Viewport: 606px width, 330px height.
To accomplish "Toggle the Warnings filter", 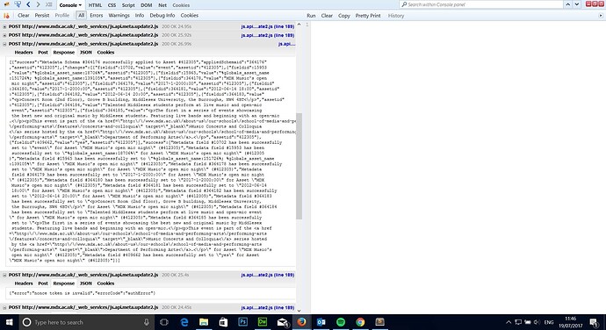I will [x=119, y=16].
